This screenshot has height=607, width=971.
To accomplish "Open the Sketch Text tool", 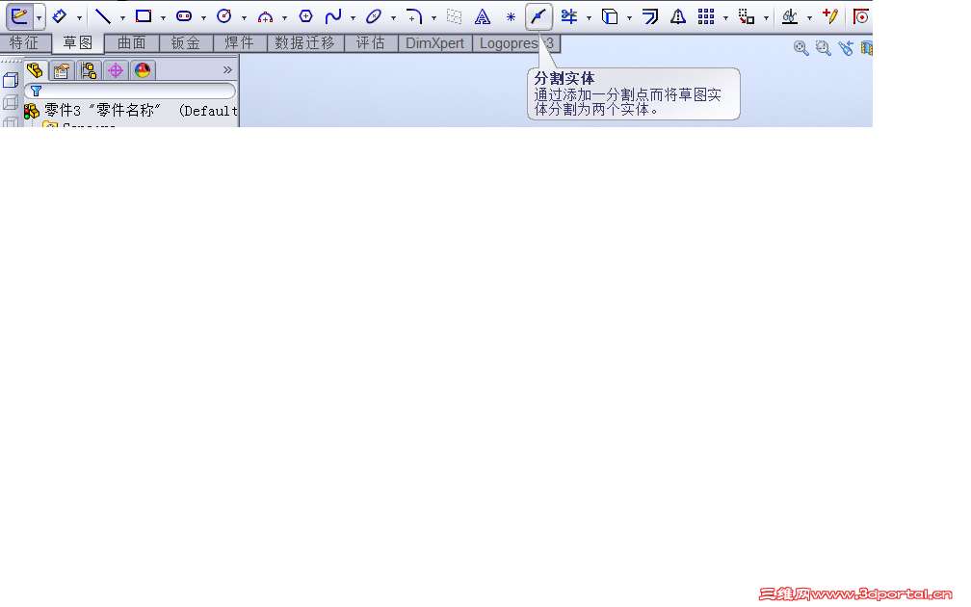I will click(482, 16).
